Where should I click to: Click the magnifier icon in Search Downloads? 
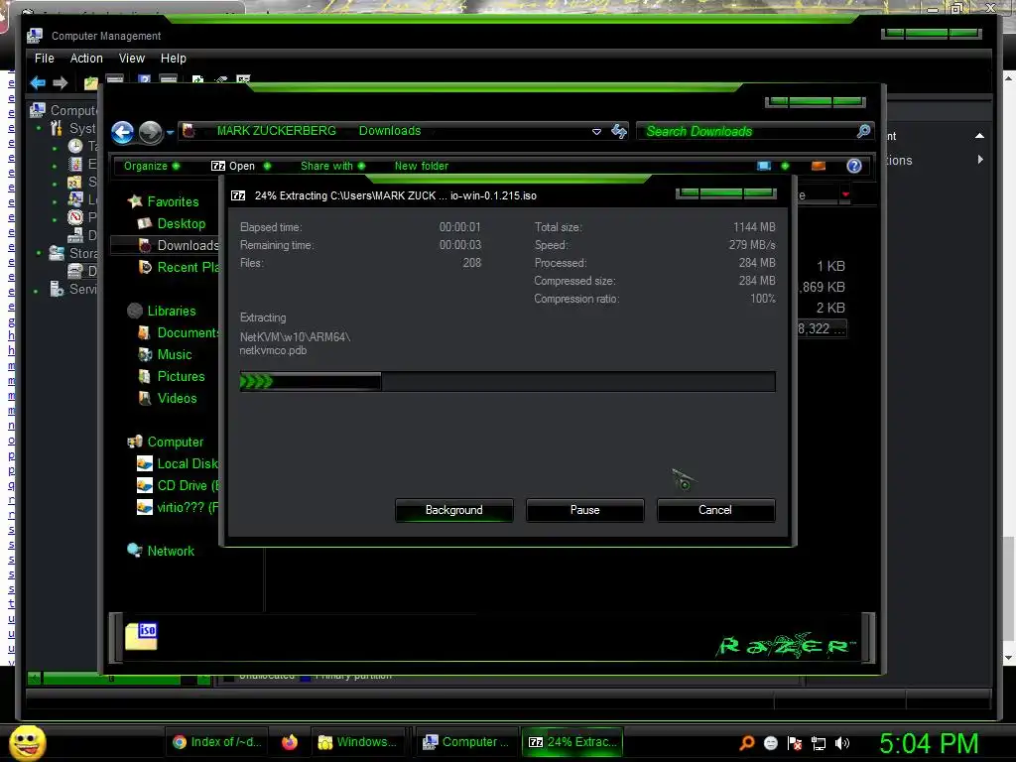click(863, 131)
